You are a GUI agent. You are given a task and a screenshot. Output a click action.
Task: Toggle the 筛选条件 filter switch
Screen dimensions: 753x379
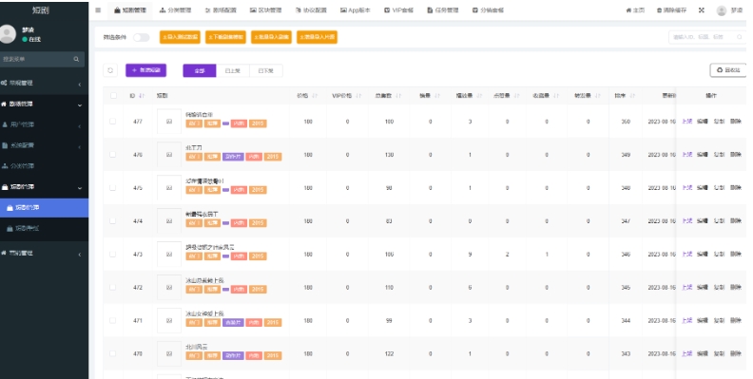(141, 37)
